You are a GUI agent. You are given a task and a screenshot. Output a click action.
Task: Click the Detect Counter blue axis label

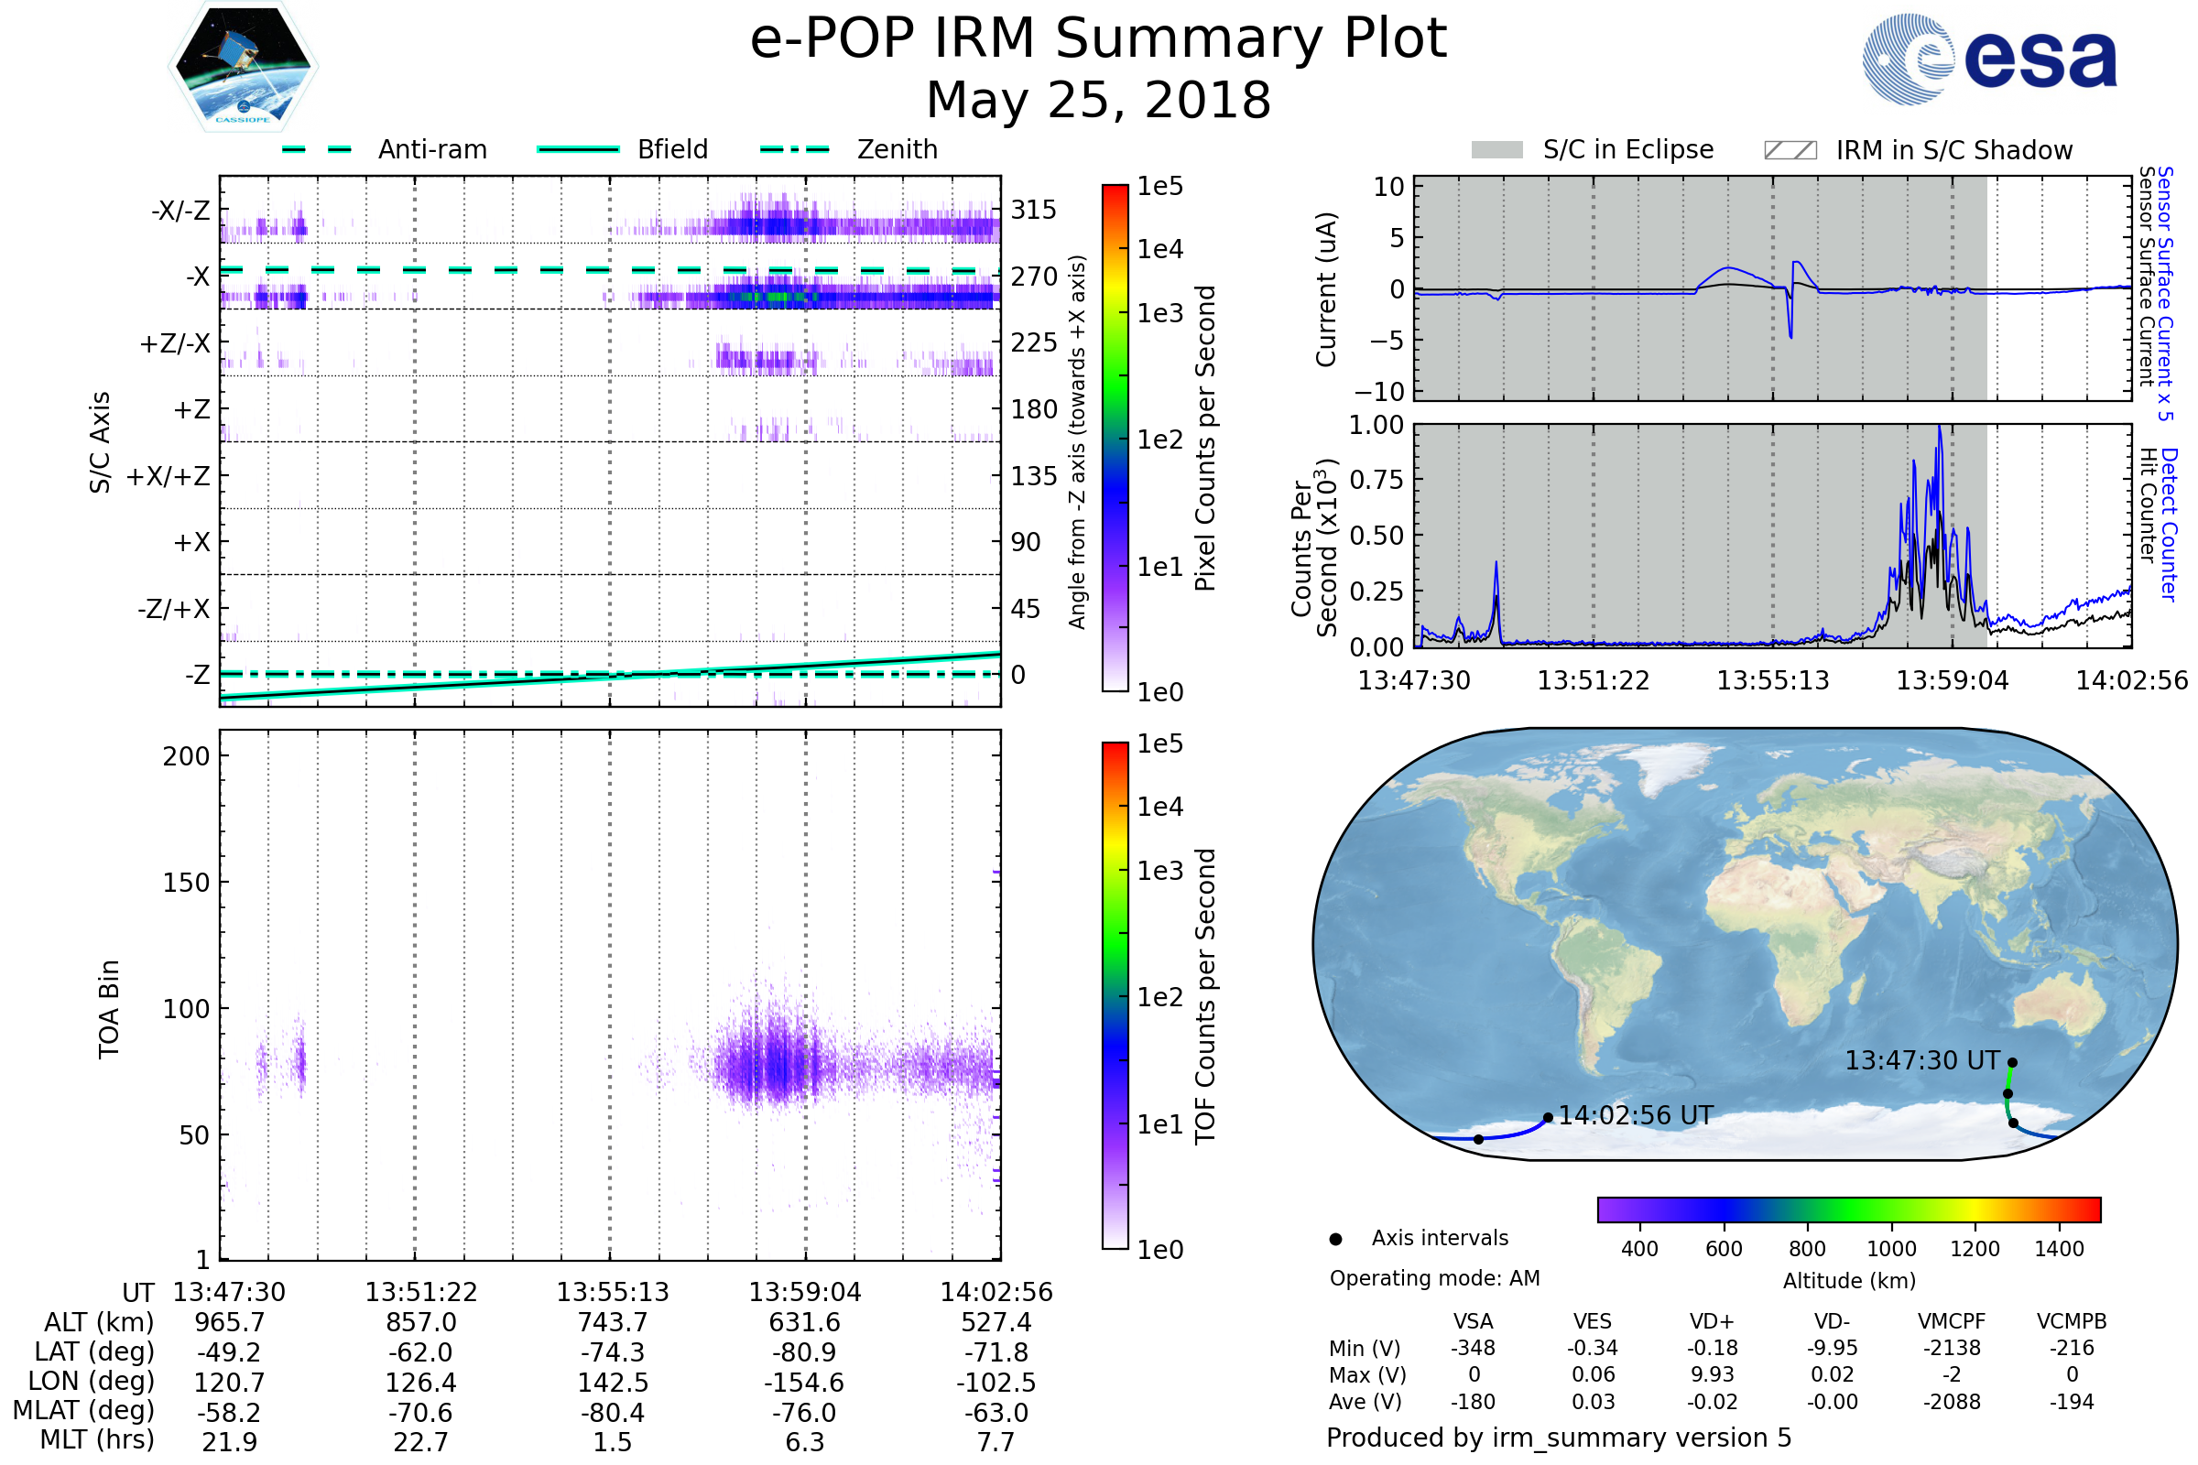click(2169, 524)
